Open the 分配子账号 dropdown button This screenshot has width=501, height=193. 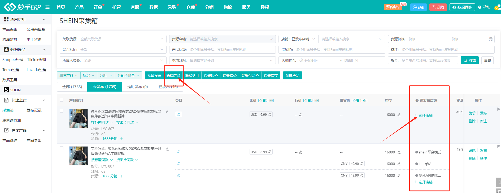click(128, 75)
